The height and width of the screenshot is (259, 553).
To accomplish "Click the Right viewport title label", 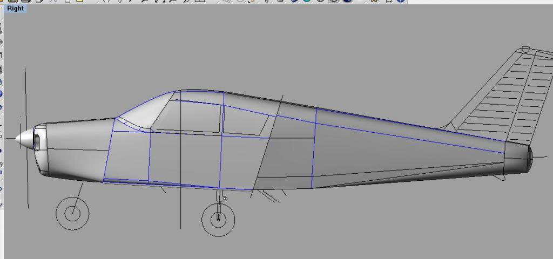I will 15,9.
